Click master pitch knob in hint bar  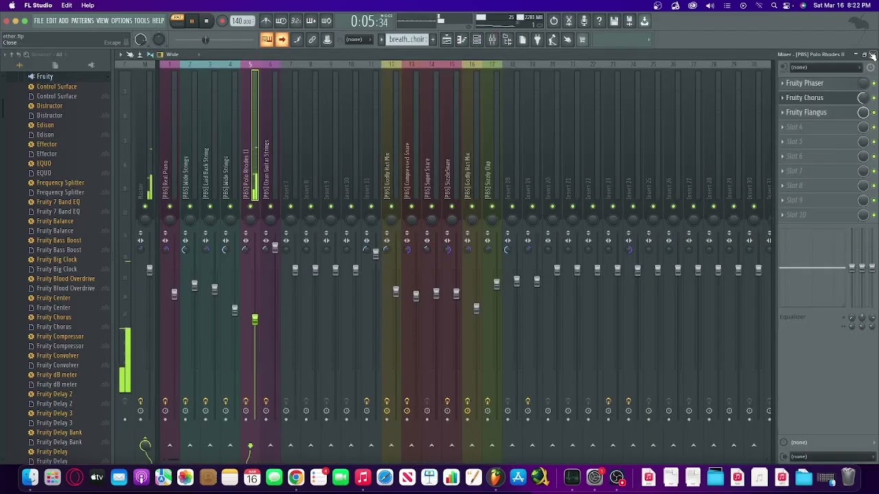point(158,40)
